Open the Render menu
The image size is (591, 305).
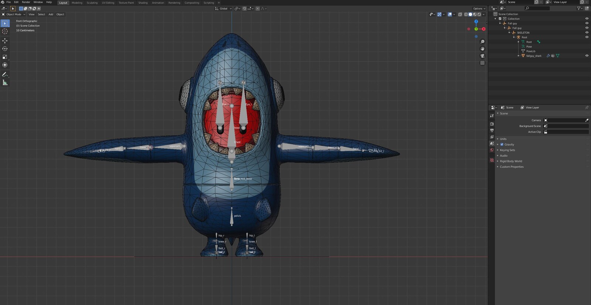pyautogui.click(x=26, y=2)
